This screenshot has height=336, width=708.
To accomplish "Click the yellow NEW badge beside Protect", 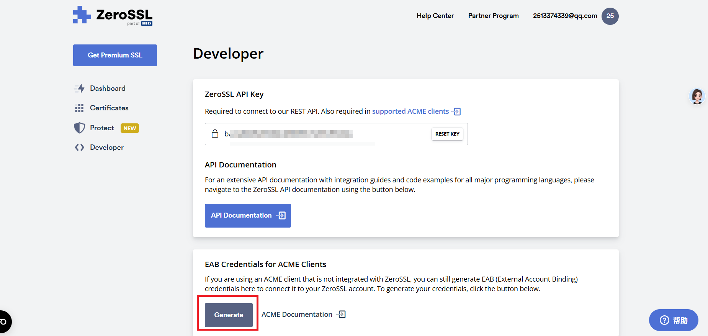I will click(x=130, y=128).
